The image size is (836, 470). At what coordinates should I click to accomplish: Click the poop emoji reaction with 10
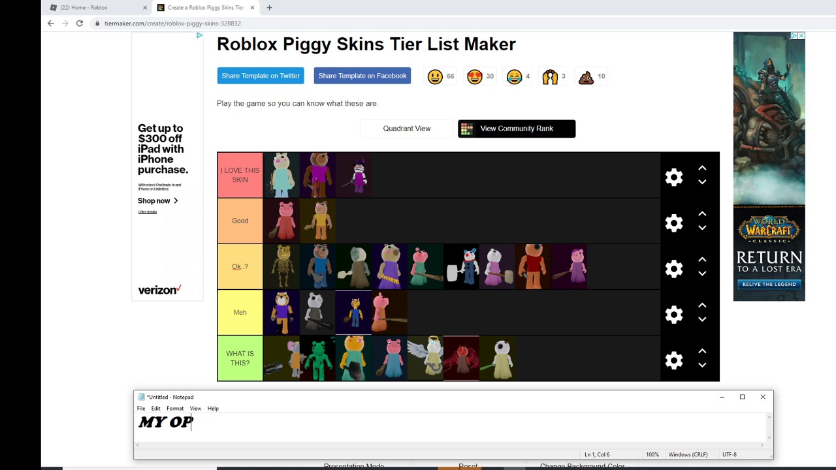pyautogui.click(x=586, y=76)
